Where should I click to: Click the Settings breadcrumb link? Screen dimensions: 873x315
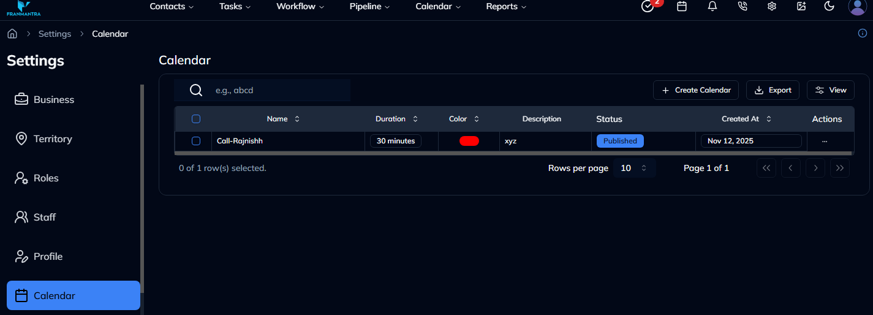pyautogui.click(x=55, y=34)
